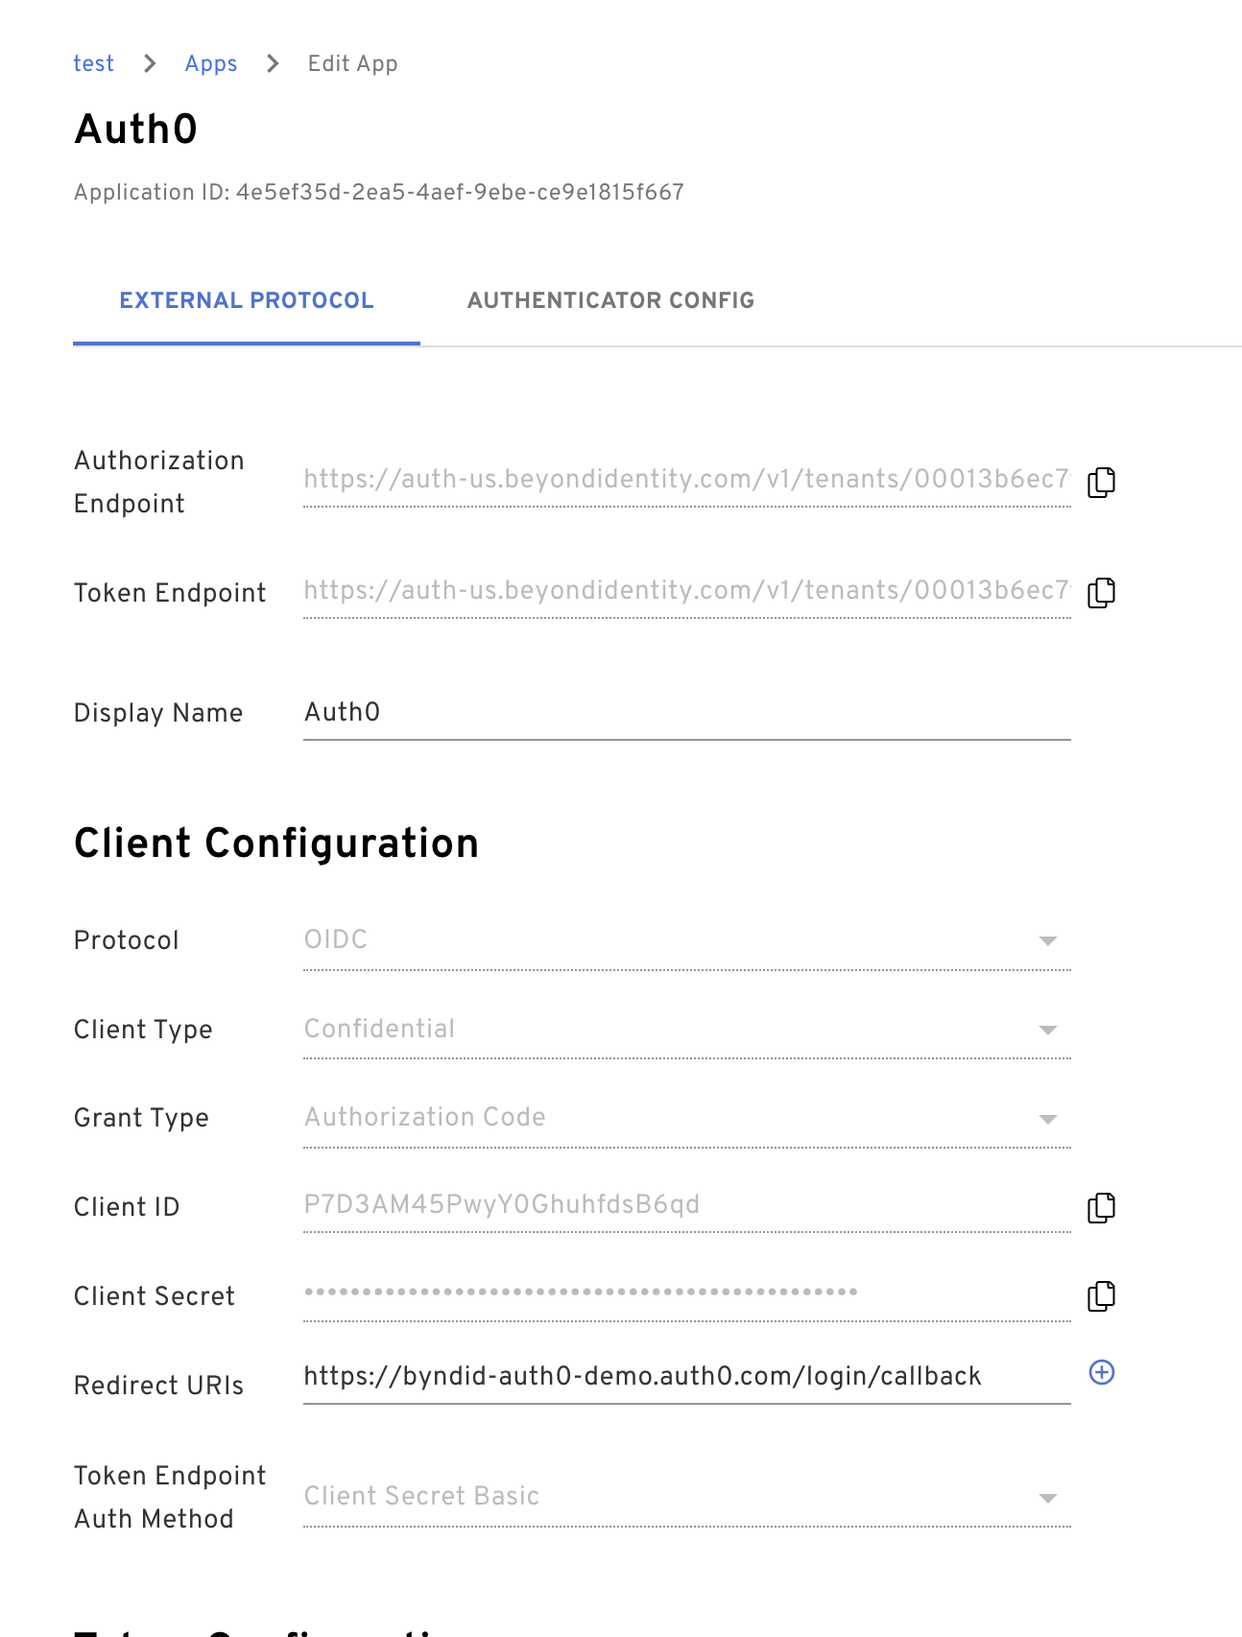Click the Display Name label
1242x1637 pixels.
click(x=158, y=713)
